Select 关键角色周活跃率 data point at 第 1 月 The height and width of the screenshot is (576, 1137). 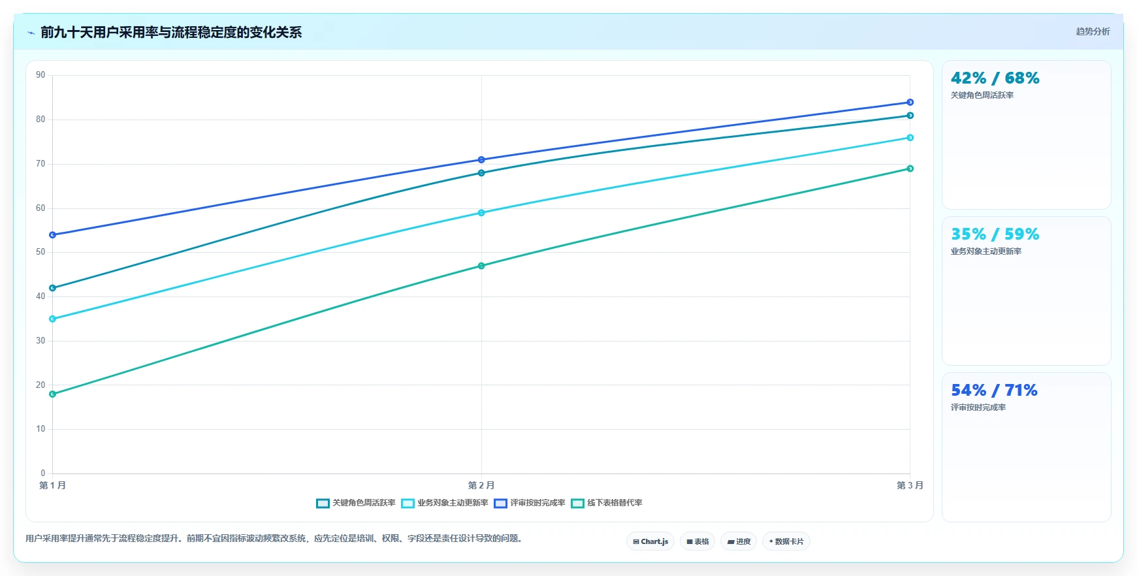click(x=53, y=288)
